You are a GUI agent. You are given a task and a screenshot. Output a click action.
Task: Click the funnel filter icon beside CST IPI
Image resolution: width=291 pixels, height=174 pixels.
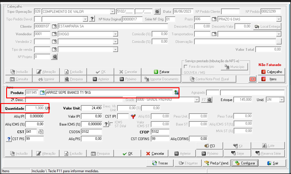pos(133,116)
